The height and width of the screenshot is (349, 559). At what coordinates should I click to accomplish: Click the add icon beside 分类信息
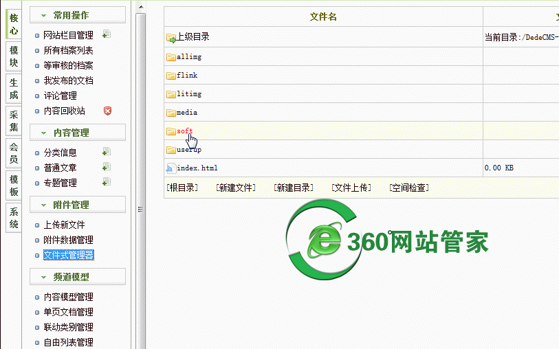point(107,152)
